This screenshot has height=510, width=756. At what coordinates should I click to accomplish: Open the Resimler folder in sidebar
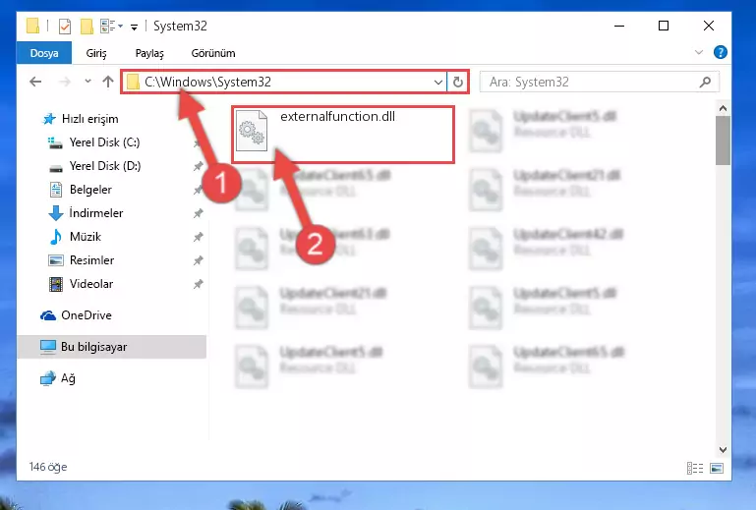(91, 260)
